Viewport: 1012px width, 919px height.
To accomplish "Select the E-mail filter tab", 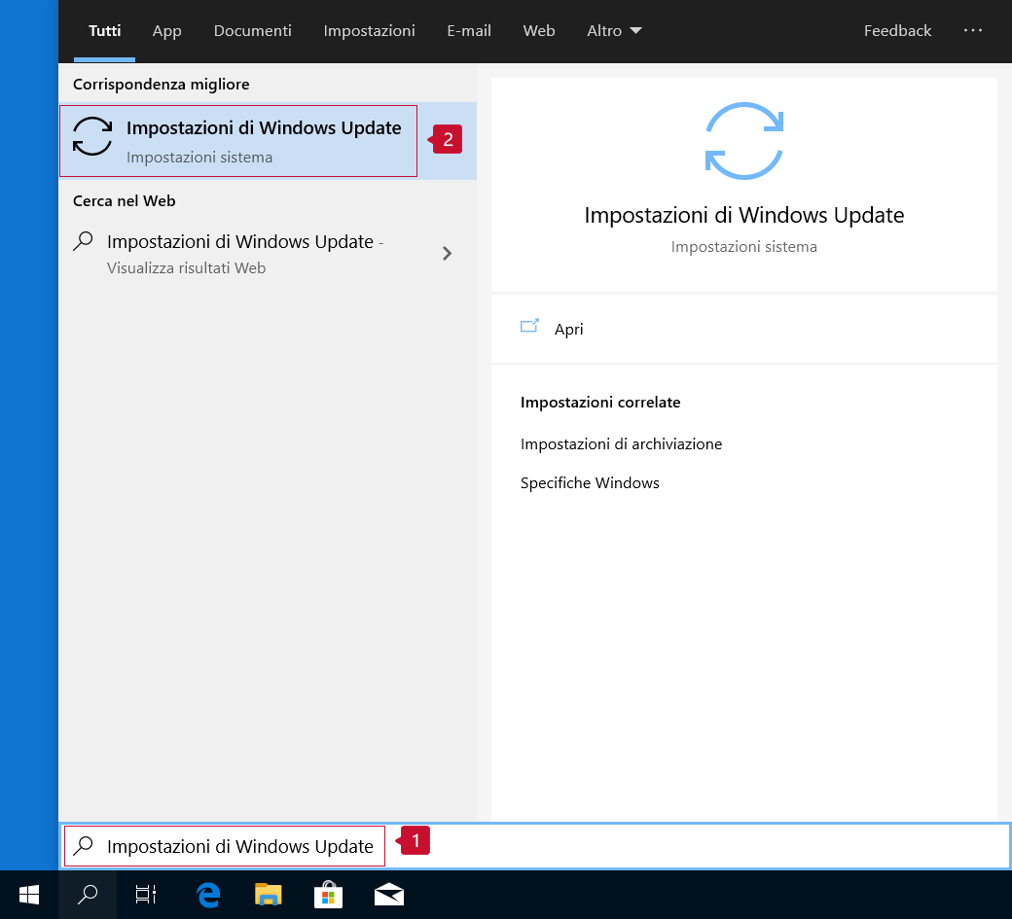I will click(x=469, y=31).
